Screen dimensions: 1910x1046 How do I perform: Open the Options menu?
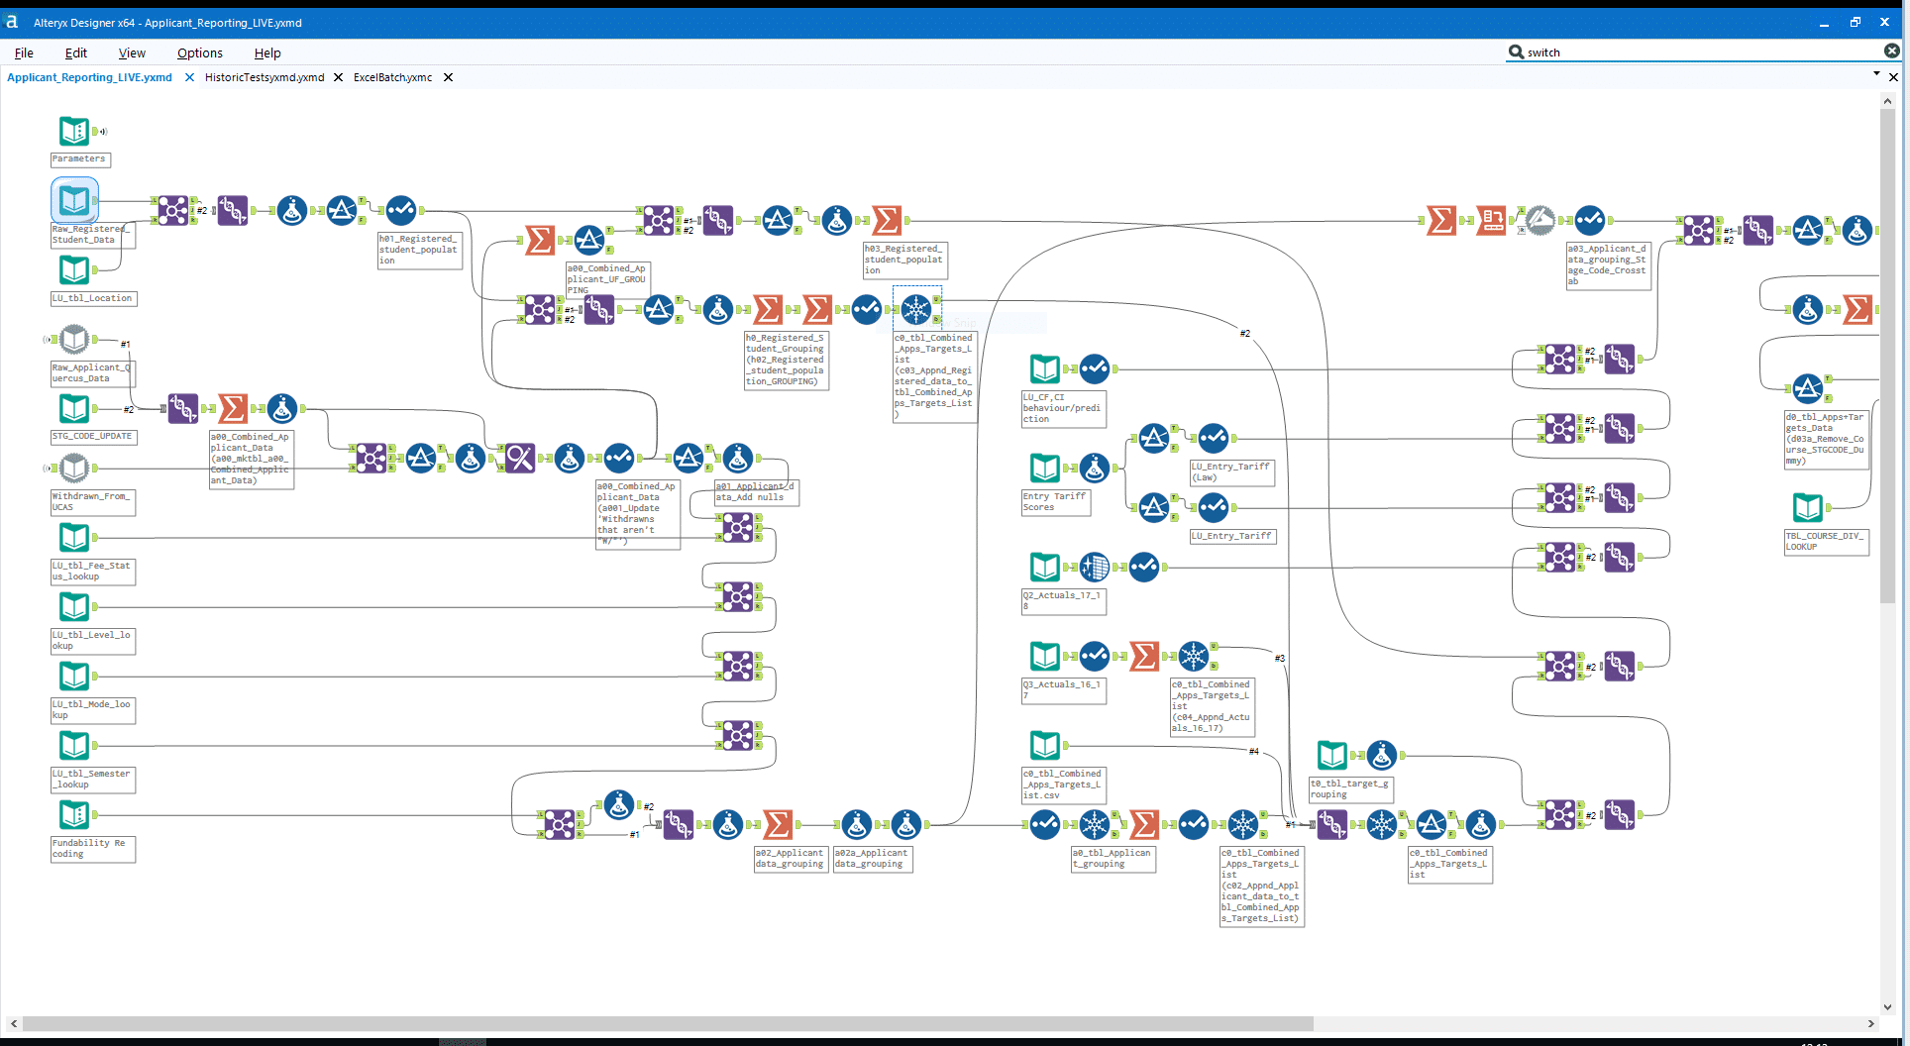[198, 52]
